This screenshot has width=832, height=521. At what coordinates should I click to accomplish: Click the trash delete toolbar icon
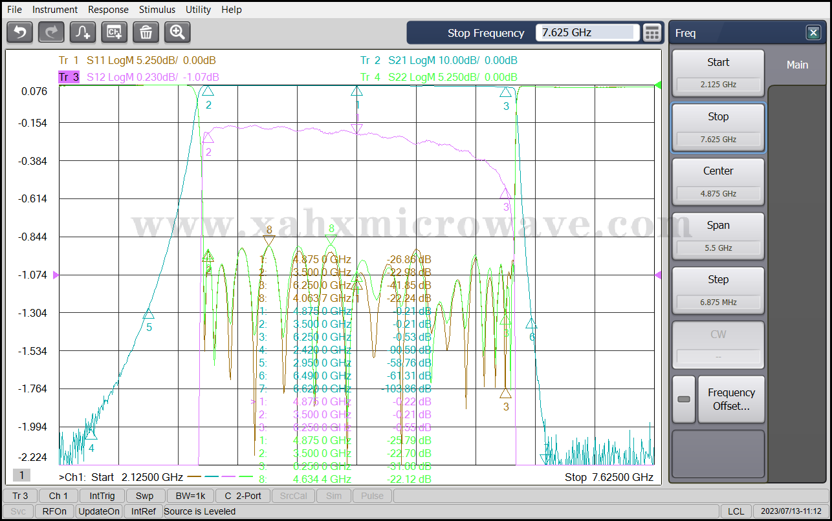146,32
